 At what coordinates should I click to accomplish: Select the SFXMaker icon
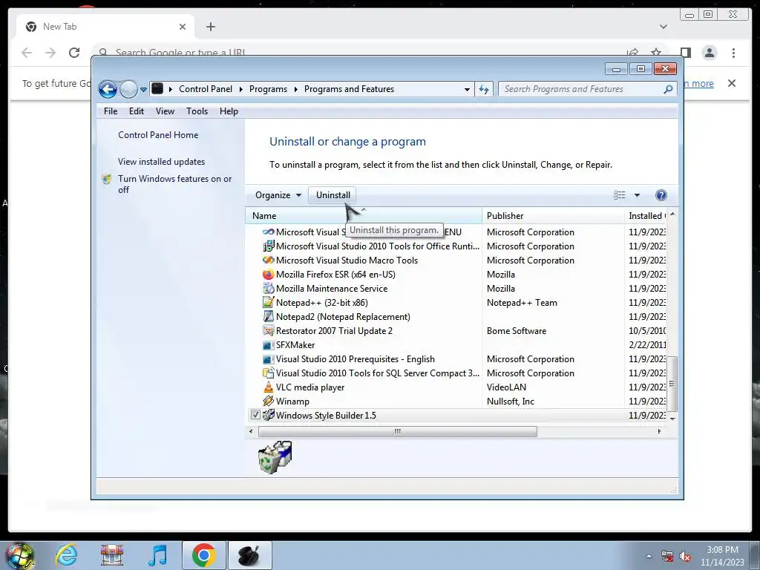268,345
